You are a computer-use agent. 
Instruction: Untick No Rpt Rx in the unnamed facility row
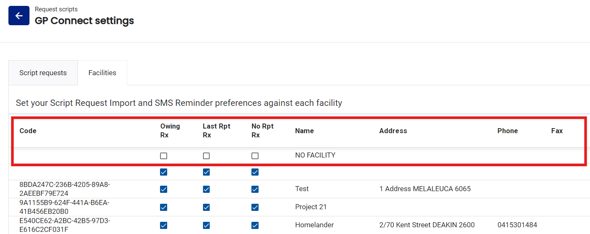click(255, 172)
